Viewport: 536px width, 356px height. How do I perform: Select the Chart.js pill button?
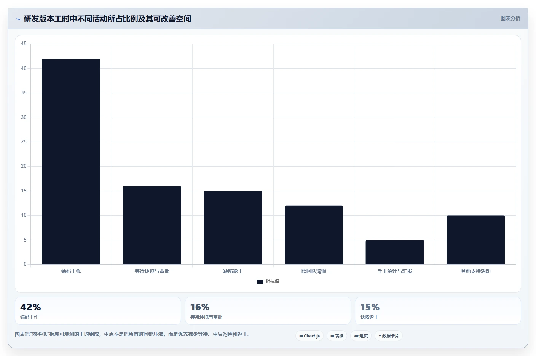coord(309,336)
